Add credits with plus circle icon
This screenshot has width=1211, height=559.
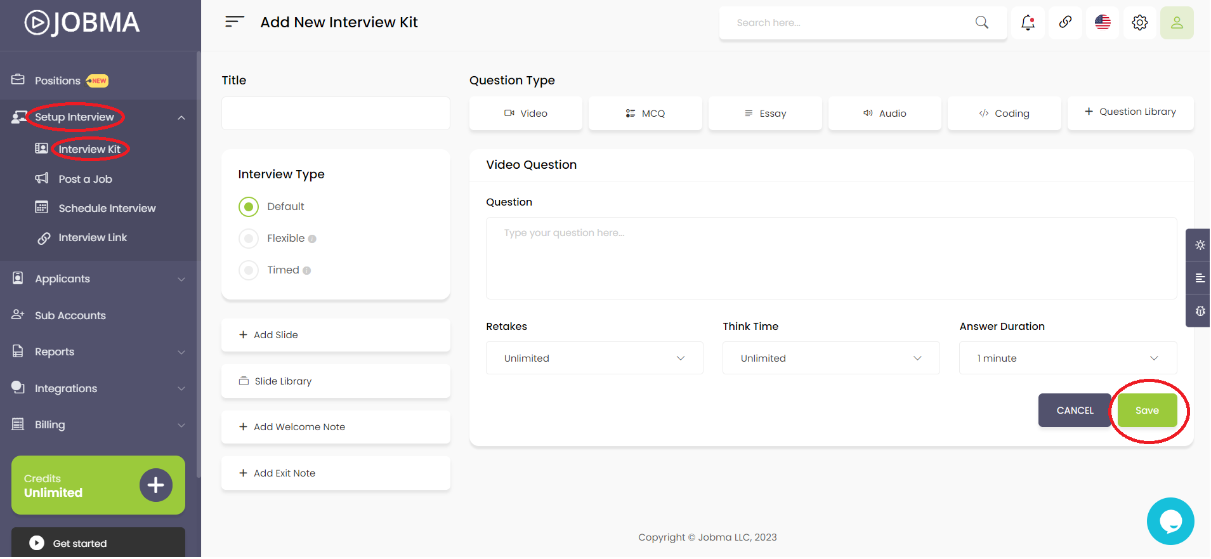(x=156, y=485)
